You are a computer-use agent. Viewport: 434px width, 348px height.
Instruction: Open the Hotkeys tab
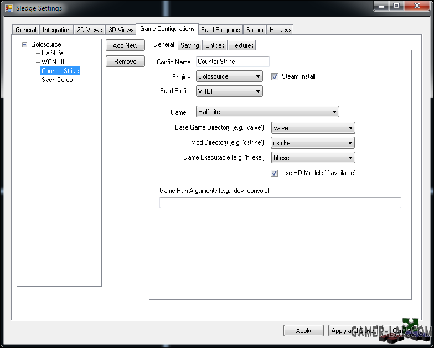pyautogui.click(x=280, y=30)
